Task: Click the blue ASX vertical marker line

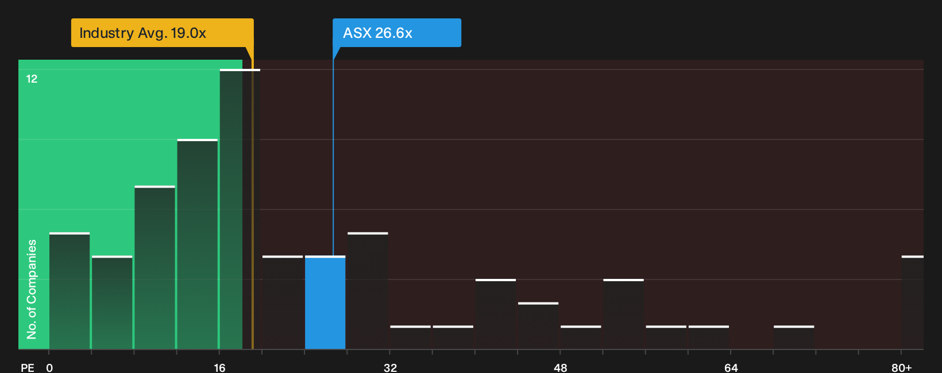Action: click(x=333, y=158)
